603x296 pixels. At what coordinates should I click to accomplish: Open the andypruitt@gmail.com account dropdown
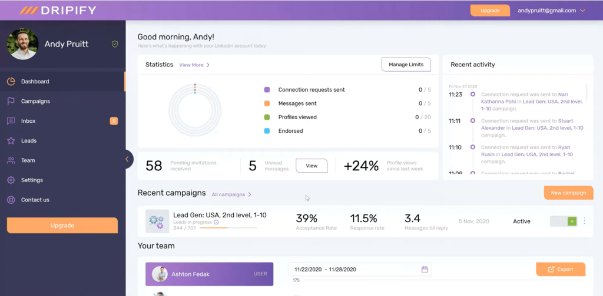pos(551,11)
